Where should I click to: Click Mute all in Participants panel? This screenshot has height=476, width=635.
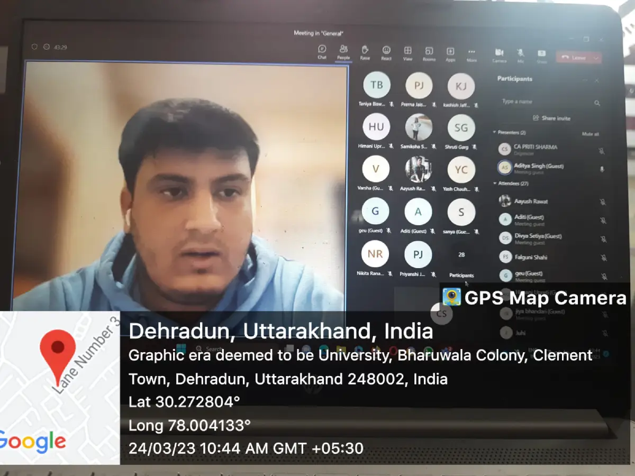pyautogui.click(x=590, y=134)
